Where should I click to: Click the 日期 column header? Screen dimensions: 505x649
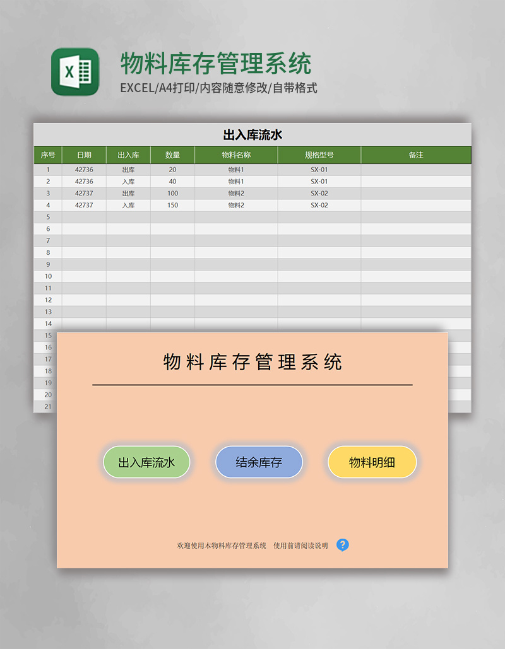point(83,155)
